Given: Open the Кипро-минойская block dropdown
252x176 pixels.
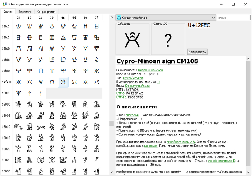Looking at the screenshot, I should pyautogui.click(x=166, y=18).
